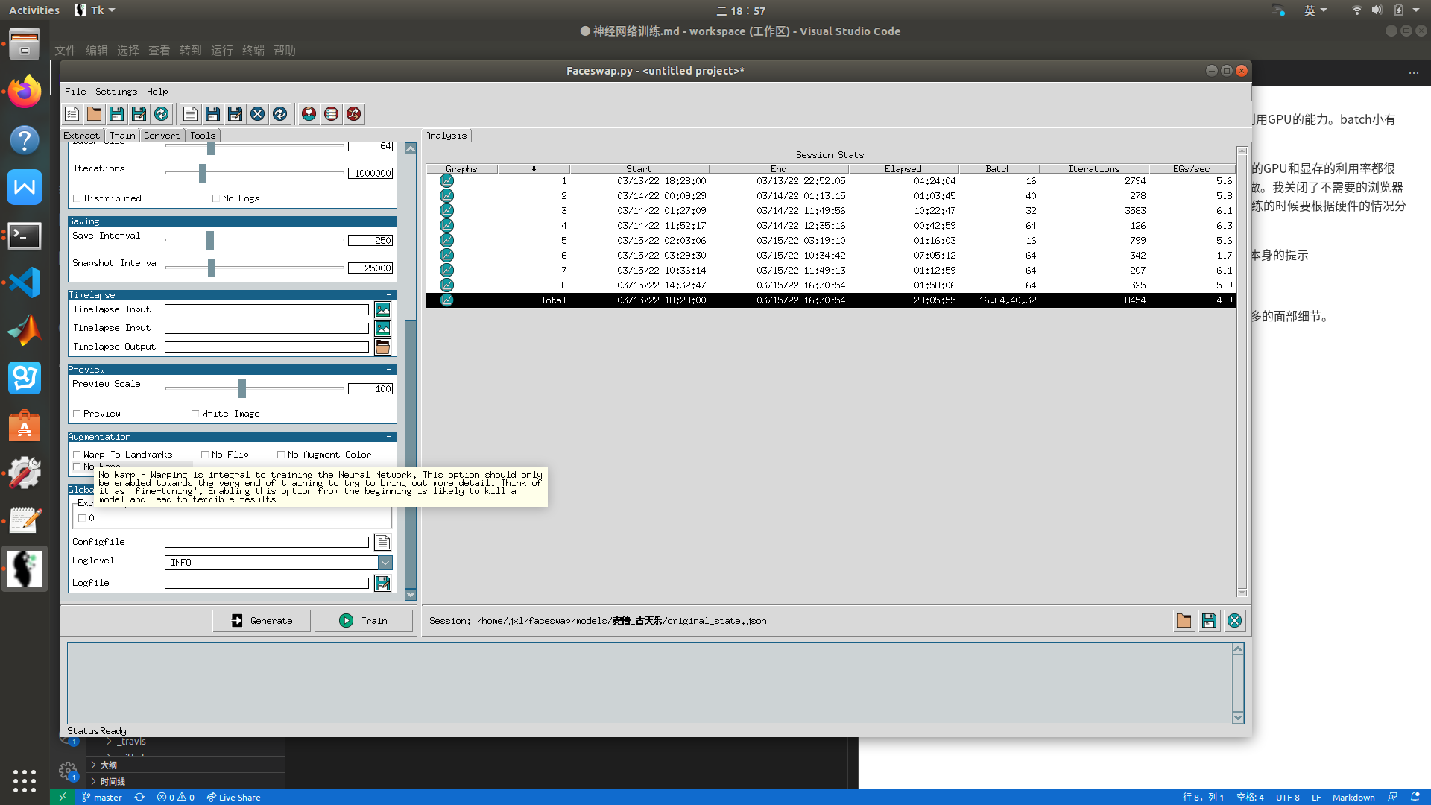Save task with dark blue floppy icon
This screenshot has height=805, width=1431.
(x=212, y=114)
